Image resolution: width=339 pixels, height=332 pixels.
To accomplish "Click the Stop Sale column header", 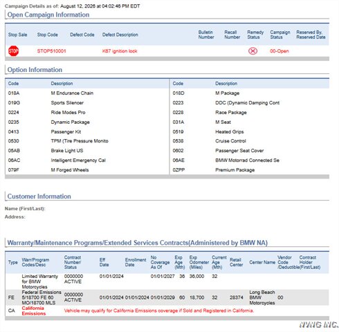I will coord(17,35).
